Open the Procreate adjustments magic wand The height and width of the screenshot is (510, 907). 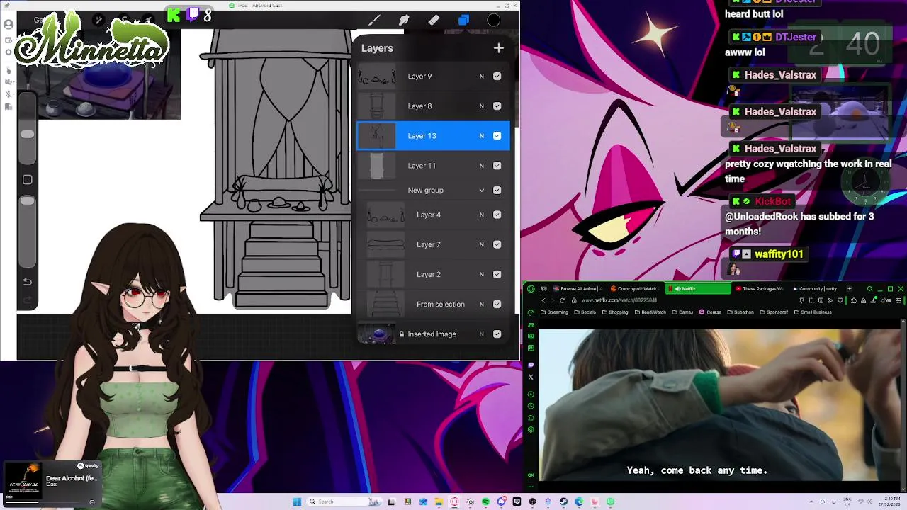(98, 20)
